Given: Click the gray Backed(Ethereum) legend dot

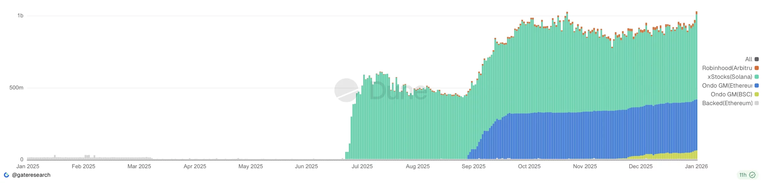Looking at the screenshot, I should (x=756, y=103).
